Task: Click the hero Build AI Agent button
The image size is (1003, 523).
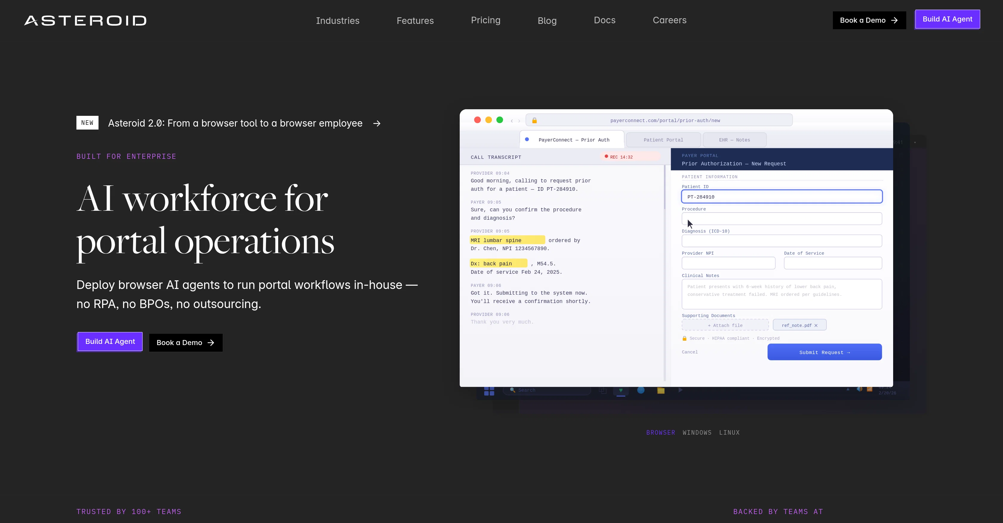Action: 110,342
